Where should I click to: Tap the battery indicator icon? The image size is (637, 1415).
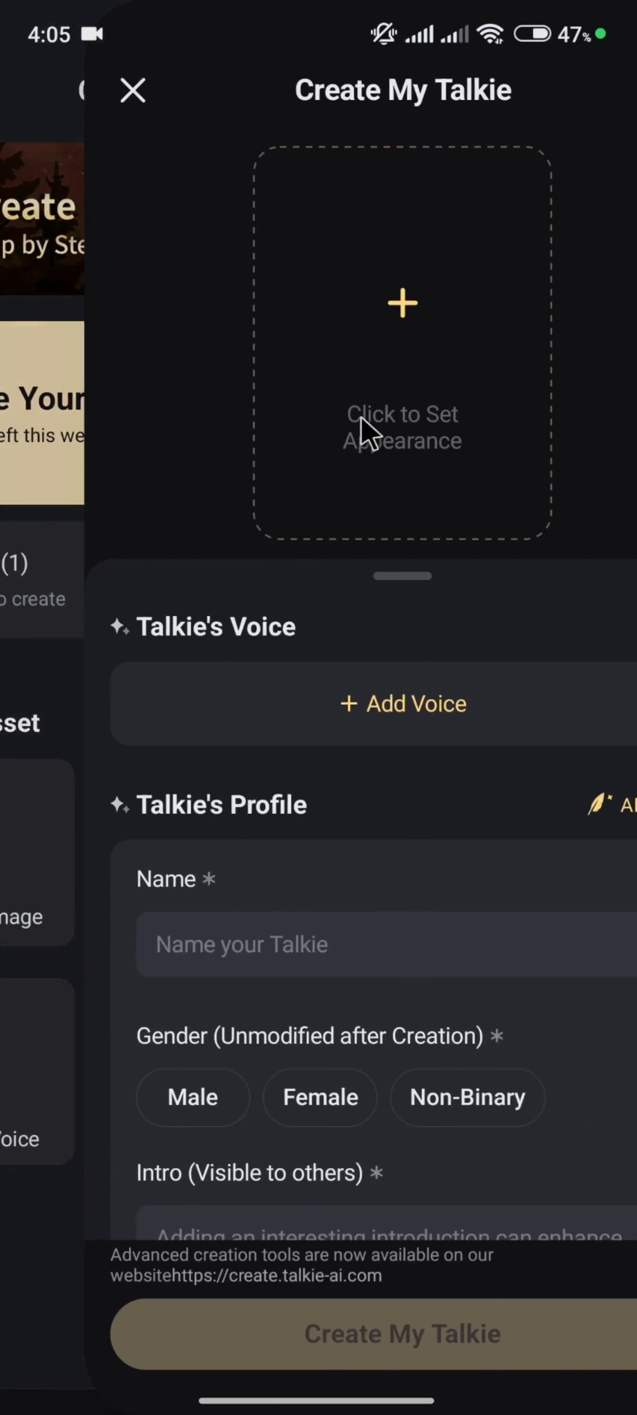click(532, 35)
